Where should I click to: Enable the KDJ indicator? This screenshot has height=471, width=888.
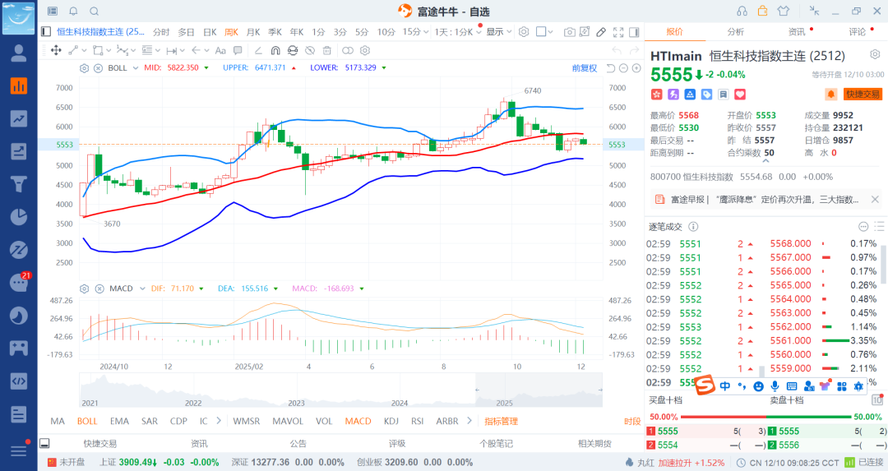(391, 421)
